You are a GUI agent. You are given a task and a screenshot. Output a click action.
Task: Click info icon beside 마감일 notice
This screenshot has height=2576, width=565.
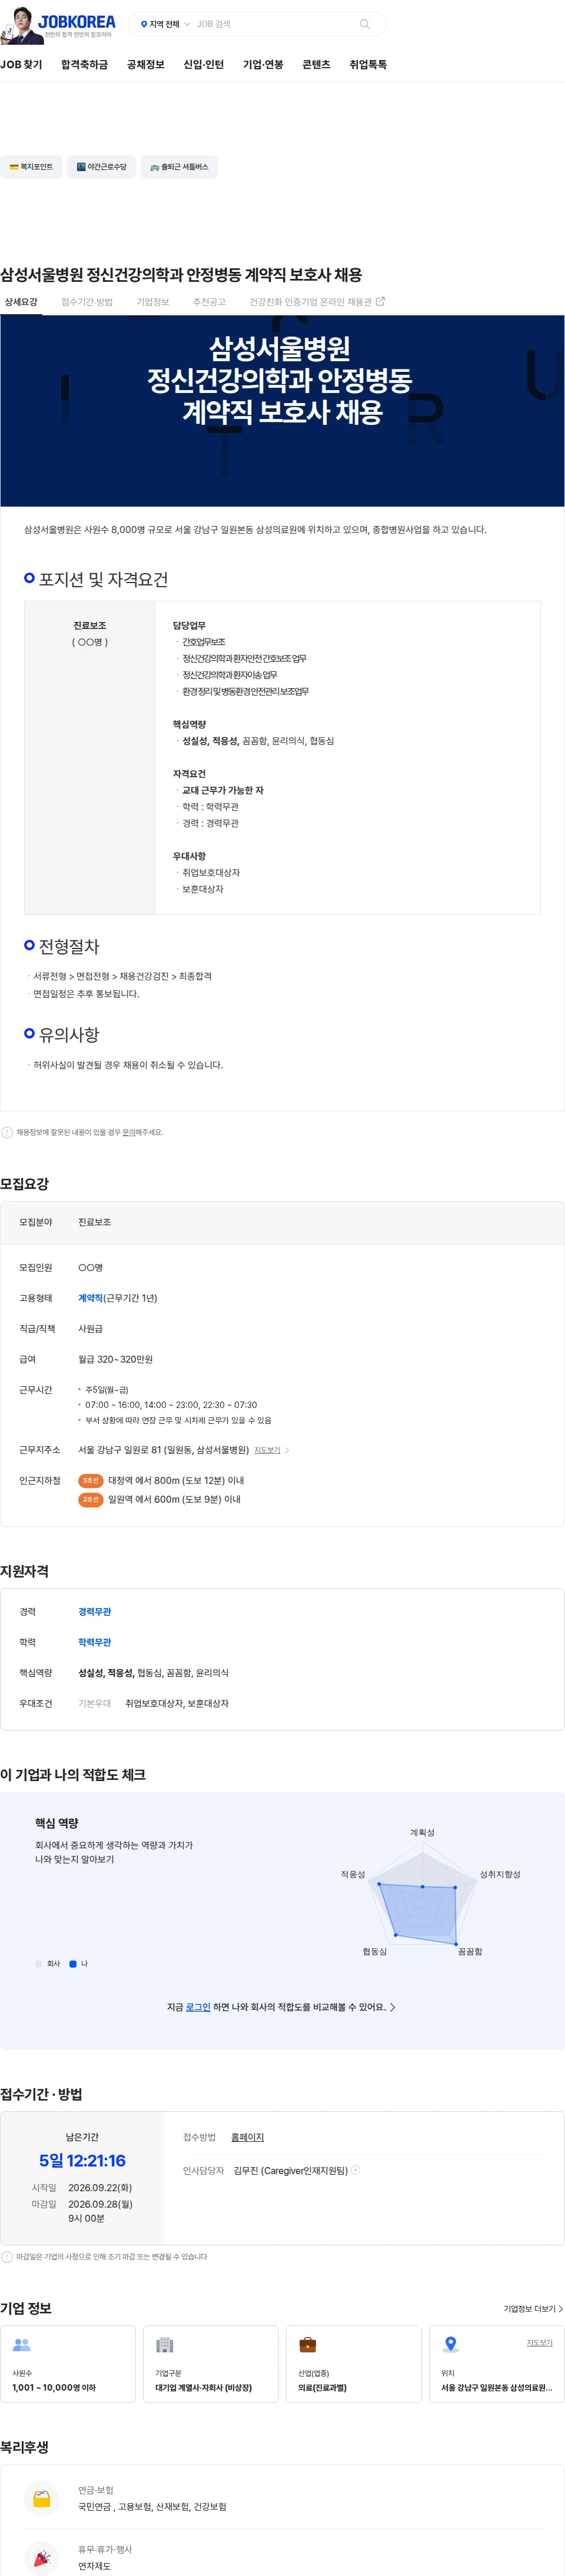(7, 2256)
